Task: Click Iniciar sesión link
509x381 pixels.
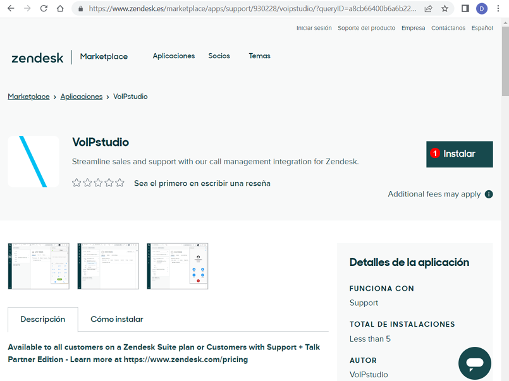Action: [314, 28]
